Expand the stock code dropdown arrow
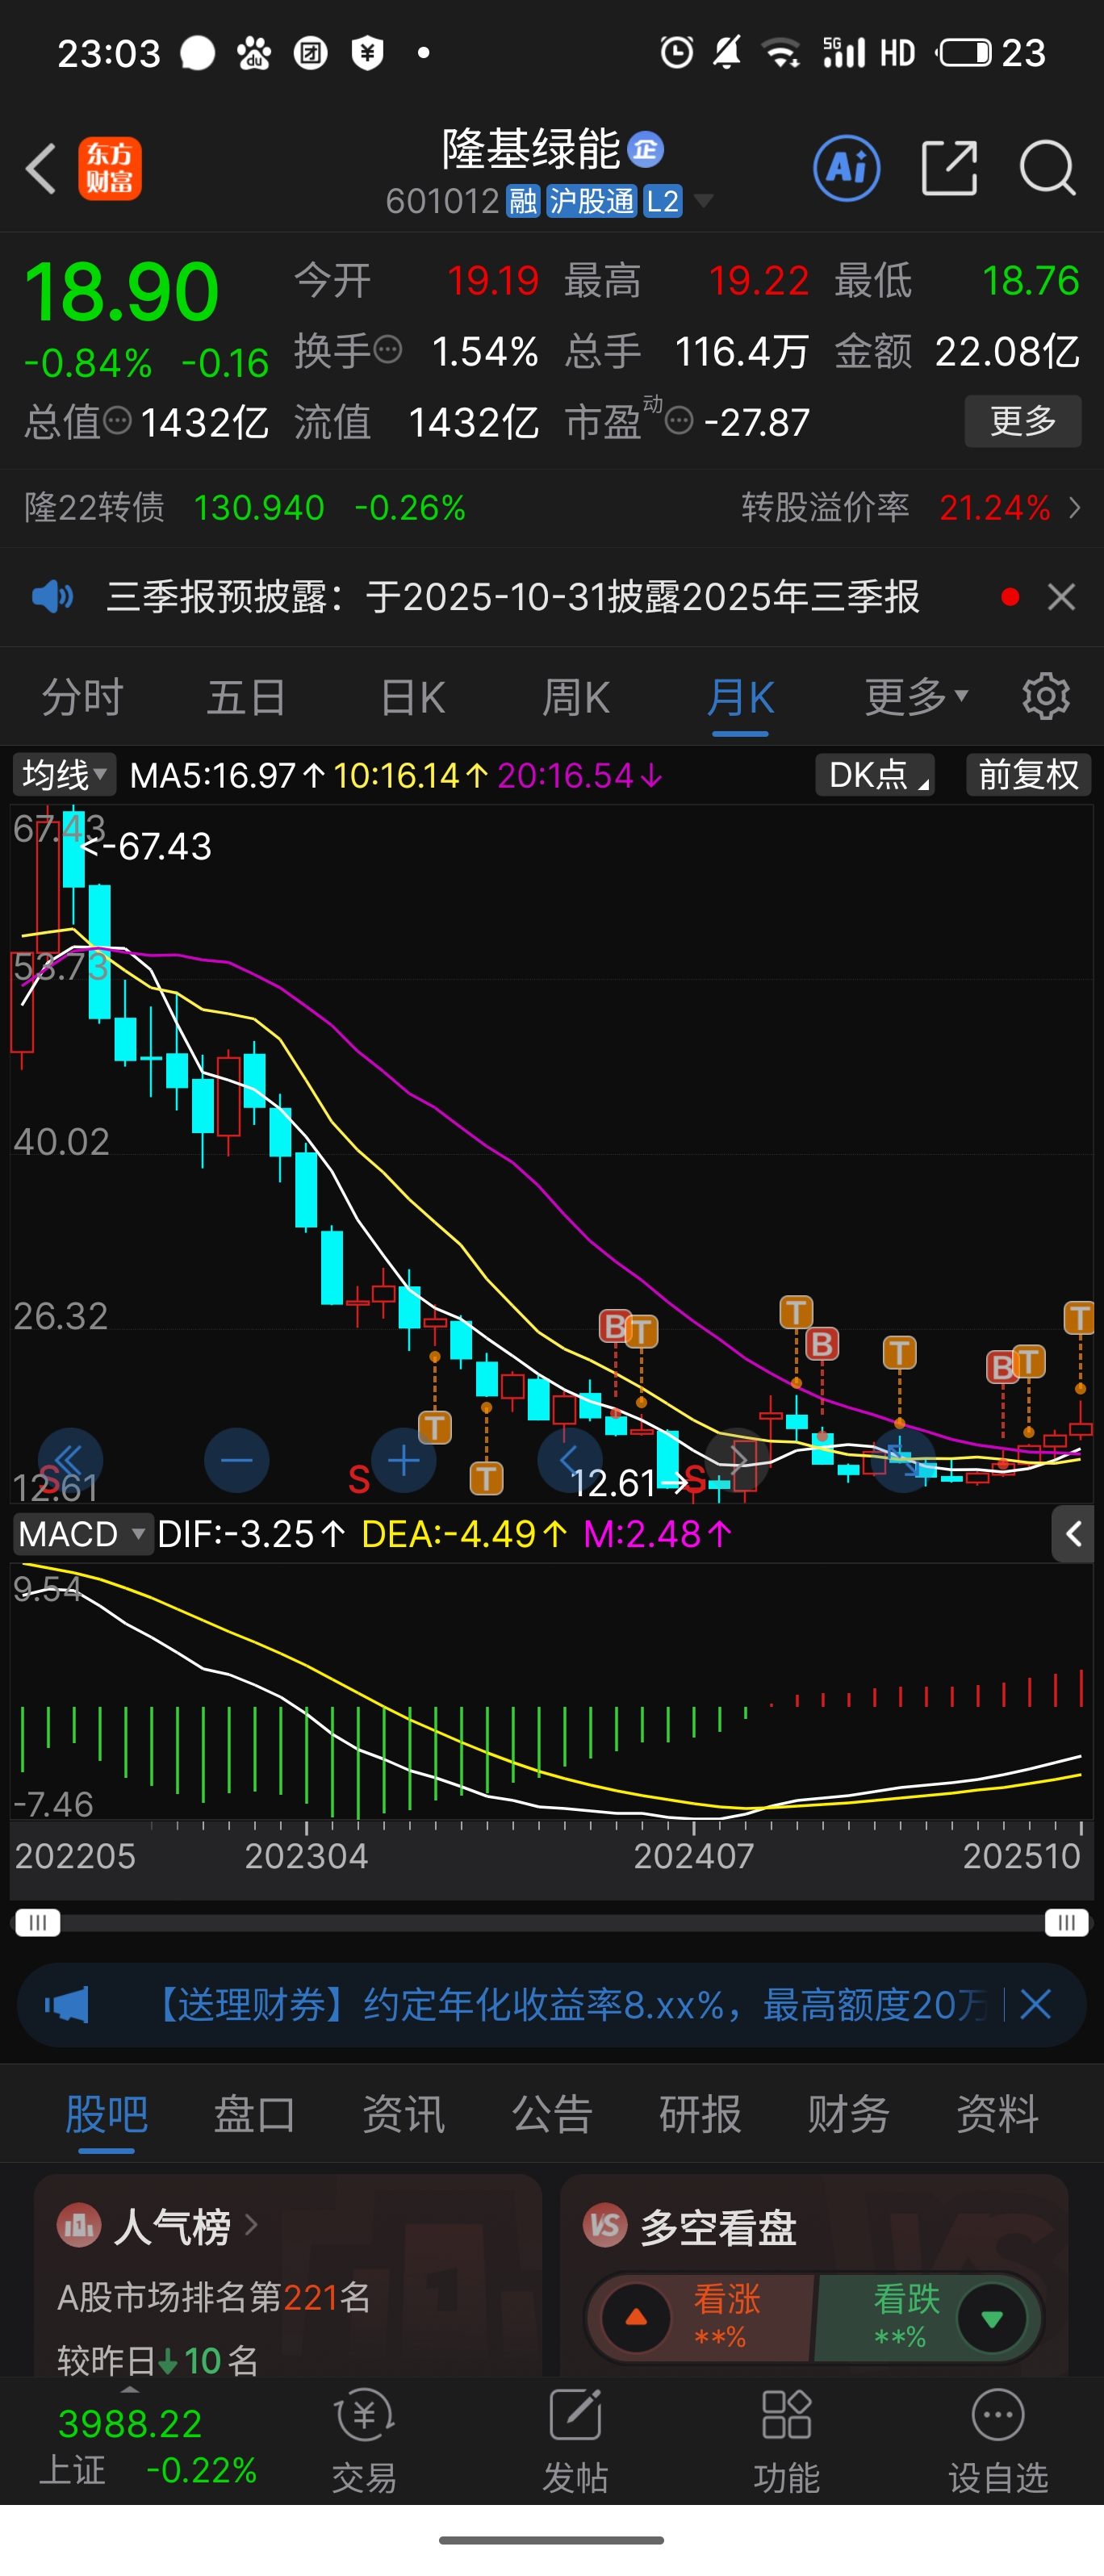The height and width of the screenshot is (2576, 1104). pos(704,201)
